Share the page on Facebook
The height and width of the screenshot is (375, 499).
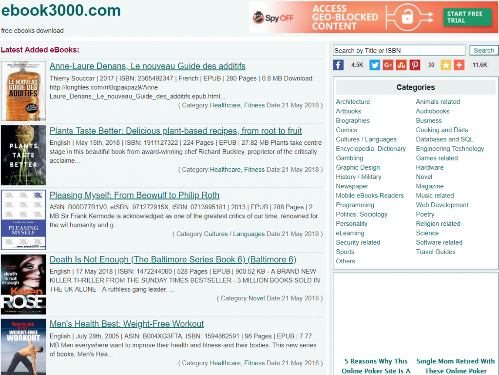(338, 65)
